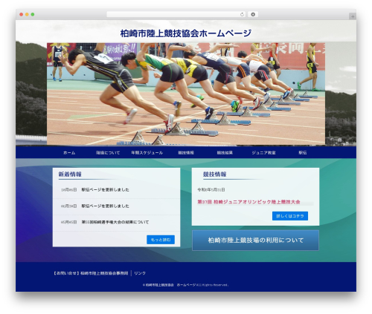Viewport: 372px width, 314px height.
Task: Click the browser address bar
Action: click(x=176, y=14)
